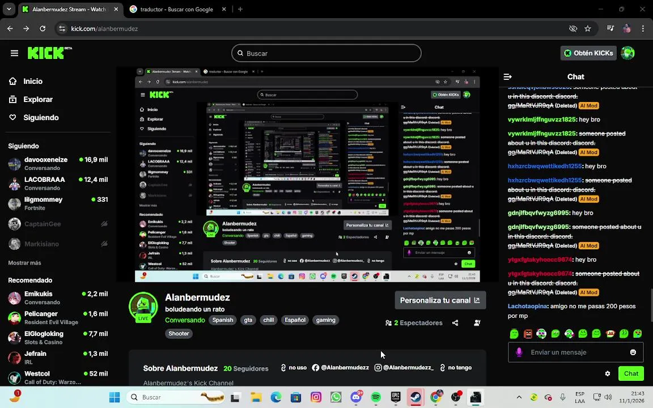
Task: Open davooxeneize channel from Siguiendo
Action: [58, 164]
